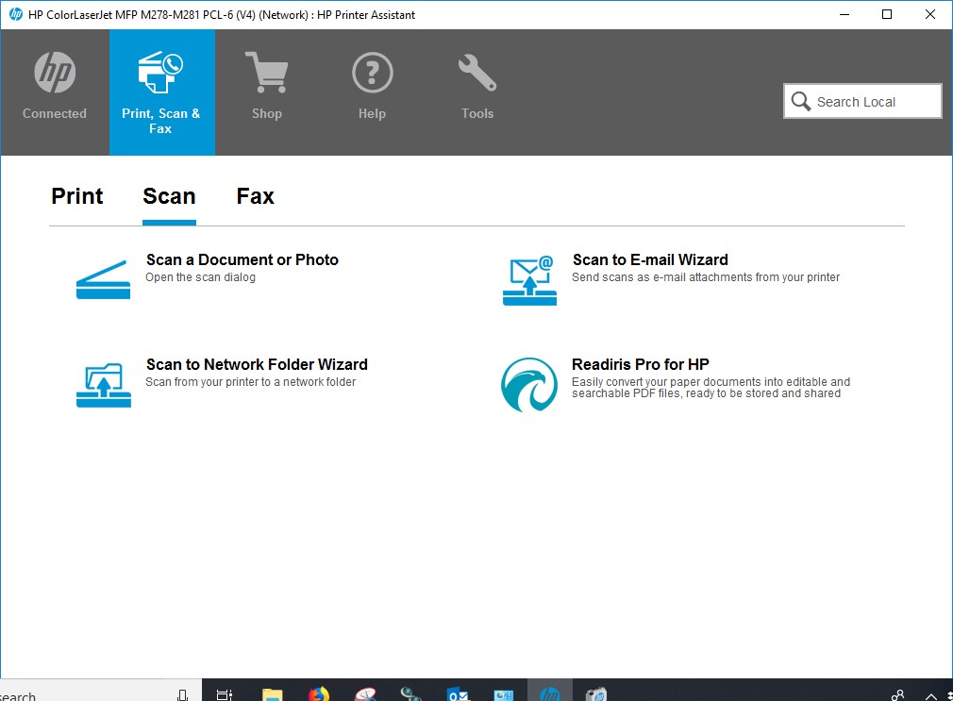Open Scan a Document or Photo
Screen dimensions: 953x701
[242, 260]
